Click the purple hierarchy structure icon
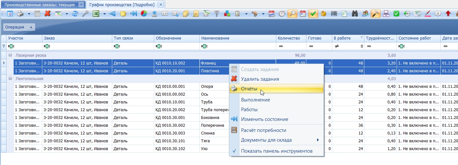The height and width of the screenshot is (165, 458). pos(386,14)
